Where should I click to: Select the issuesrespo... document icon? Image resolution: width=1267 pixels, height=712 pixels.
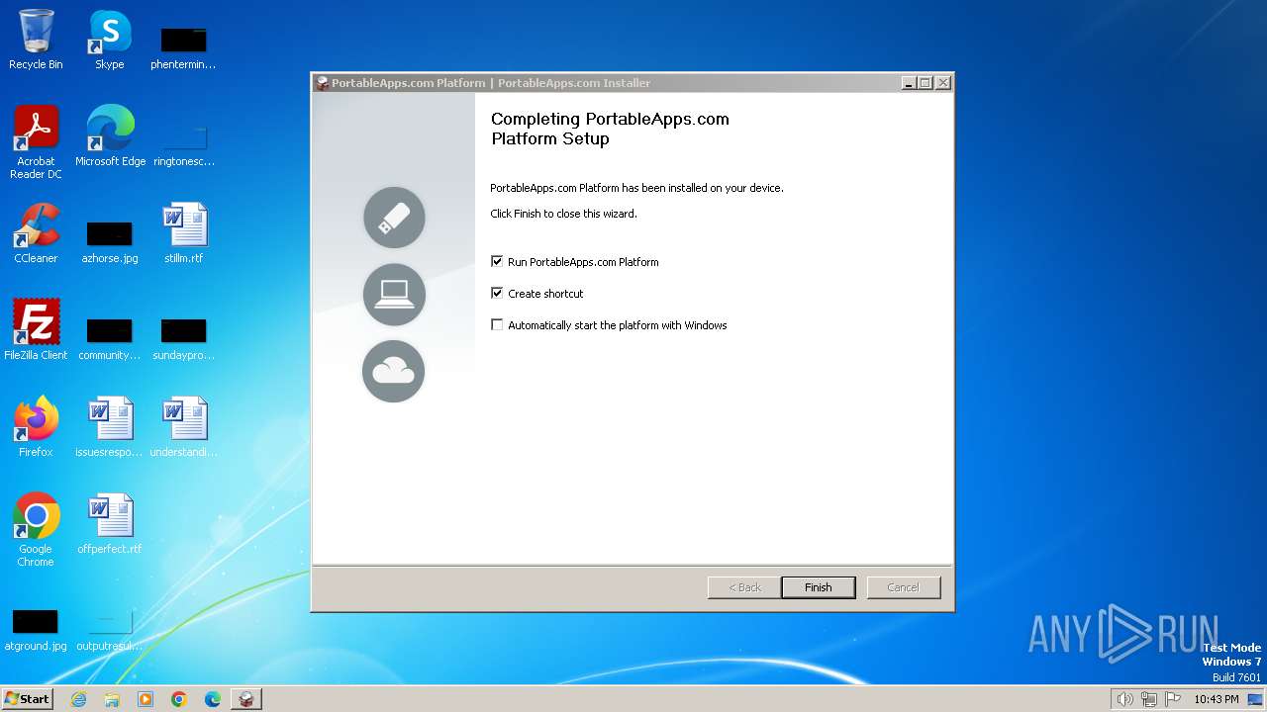[x=110, y=427]
